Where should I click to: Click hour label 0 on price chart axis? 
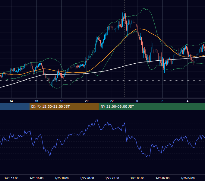pyautogui.click(x=137, y=101)
